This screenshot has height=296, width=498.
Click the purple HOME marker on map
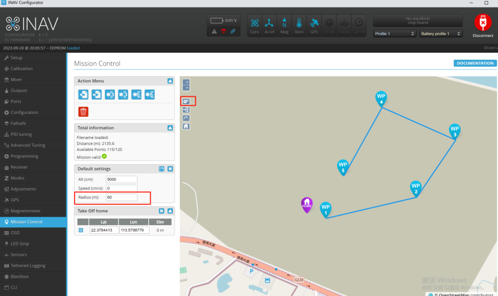307,205
